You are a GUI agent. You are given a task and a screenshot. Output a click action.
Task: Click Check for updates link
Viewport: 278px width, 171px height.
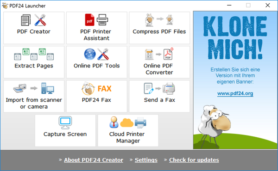[194, 160]
